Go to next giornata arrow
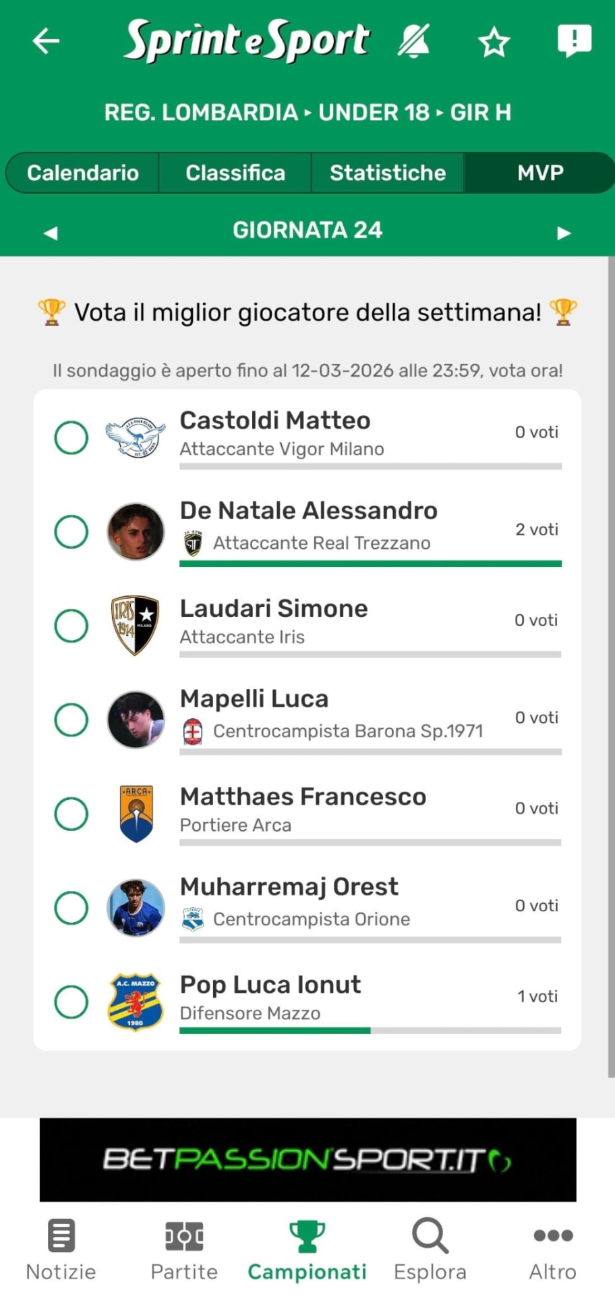 point(564,233)
